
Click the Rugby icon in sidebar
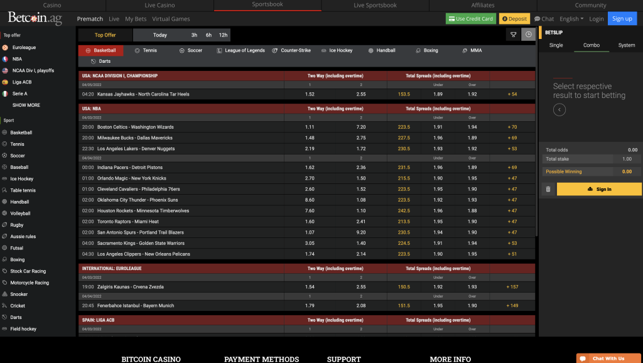pos(4,225)
